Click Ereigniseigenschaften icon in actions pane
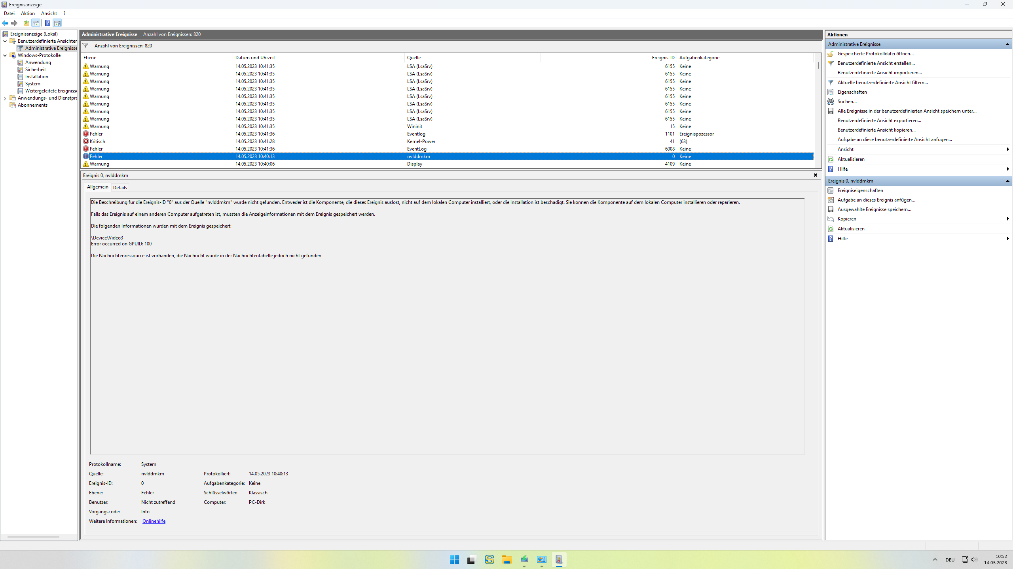This screenshot has width=1013, height=569. click(x=831, y=190)
